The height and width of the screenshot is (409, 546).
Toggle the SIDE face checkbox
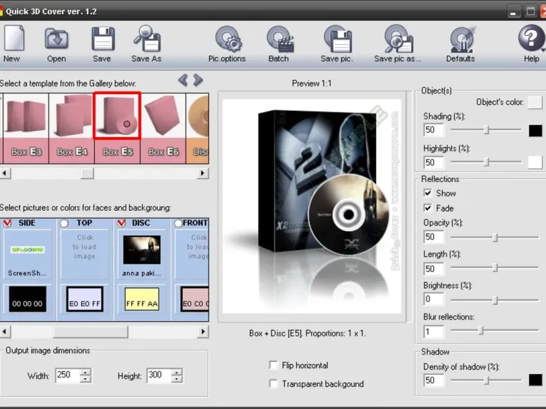pyautogui.click(x=7, y=223)
